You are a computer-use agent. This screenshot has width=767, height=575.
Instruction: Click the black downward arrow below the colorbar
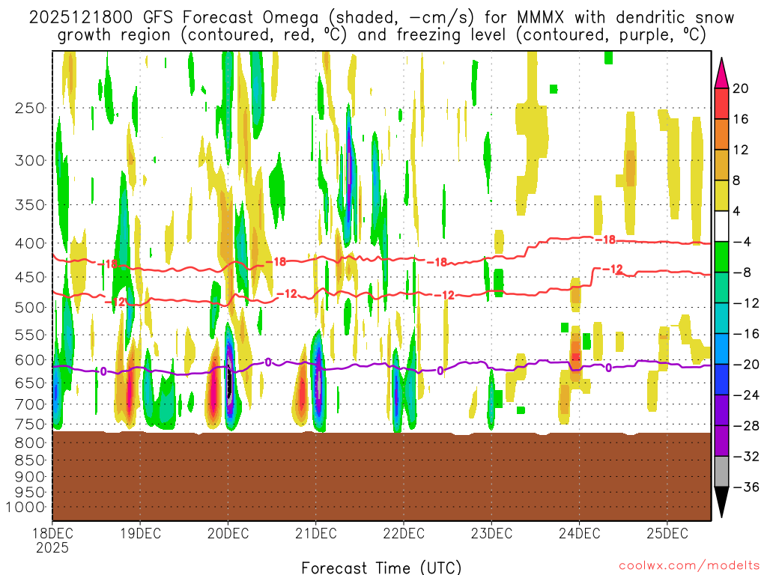[723, 502]
